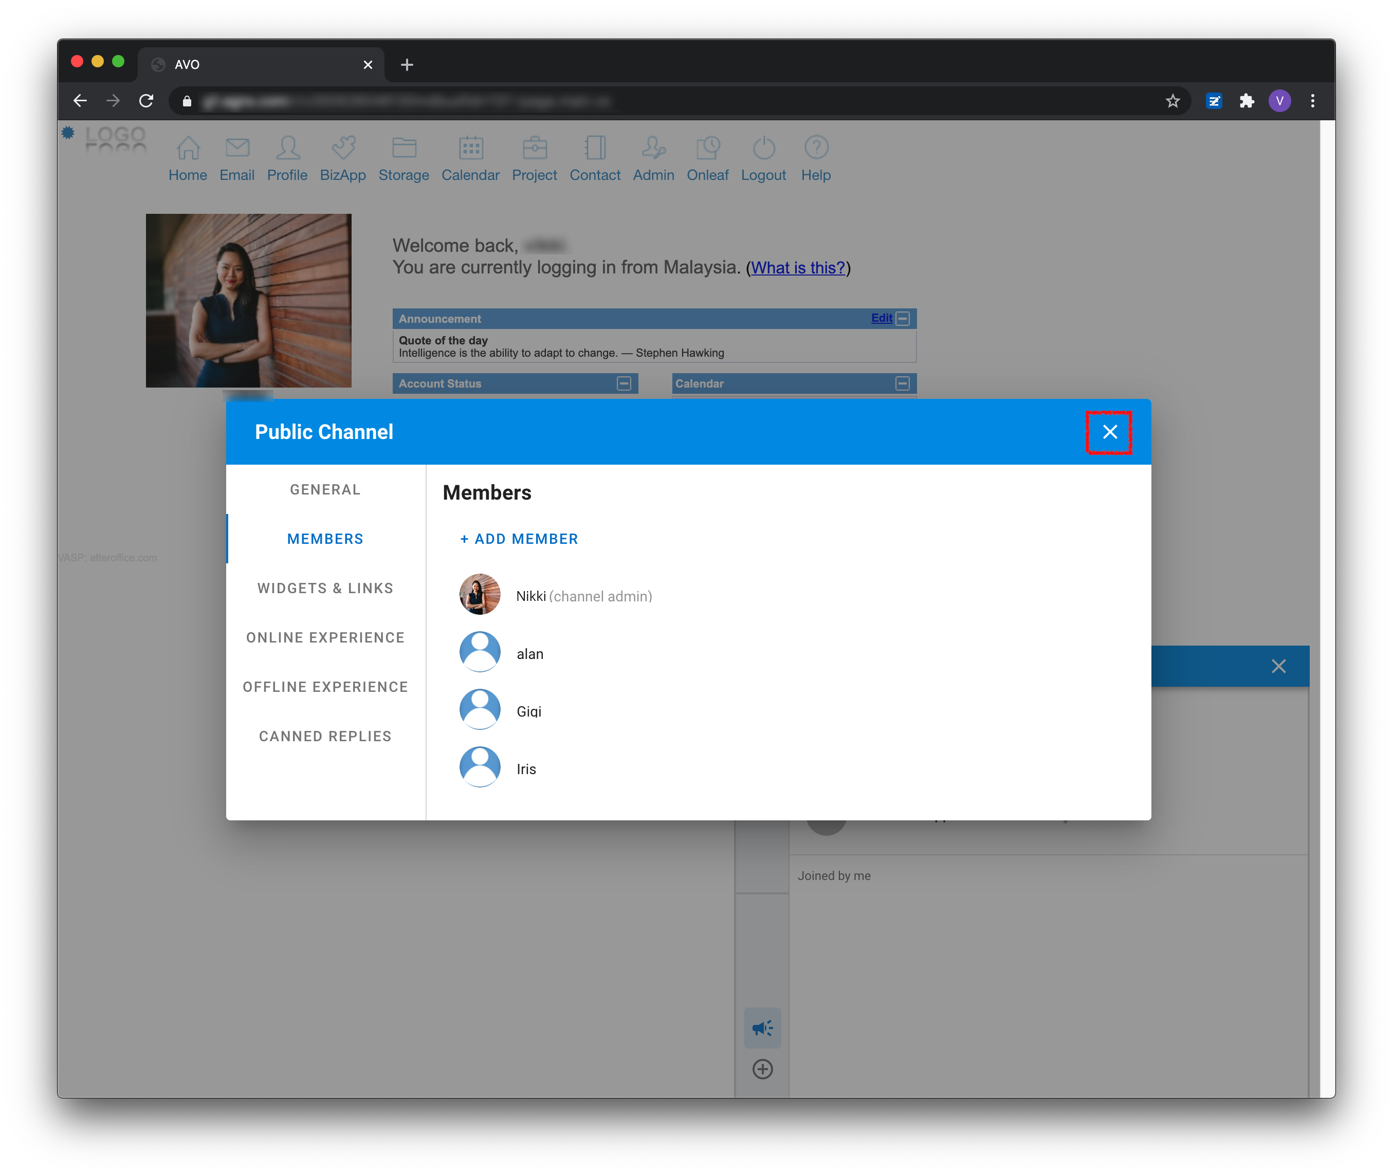Screen dimensions: 1393x1174
Task: Collapse the Account Status panel
Action: pyautogui.click(x=624, y=384)
